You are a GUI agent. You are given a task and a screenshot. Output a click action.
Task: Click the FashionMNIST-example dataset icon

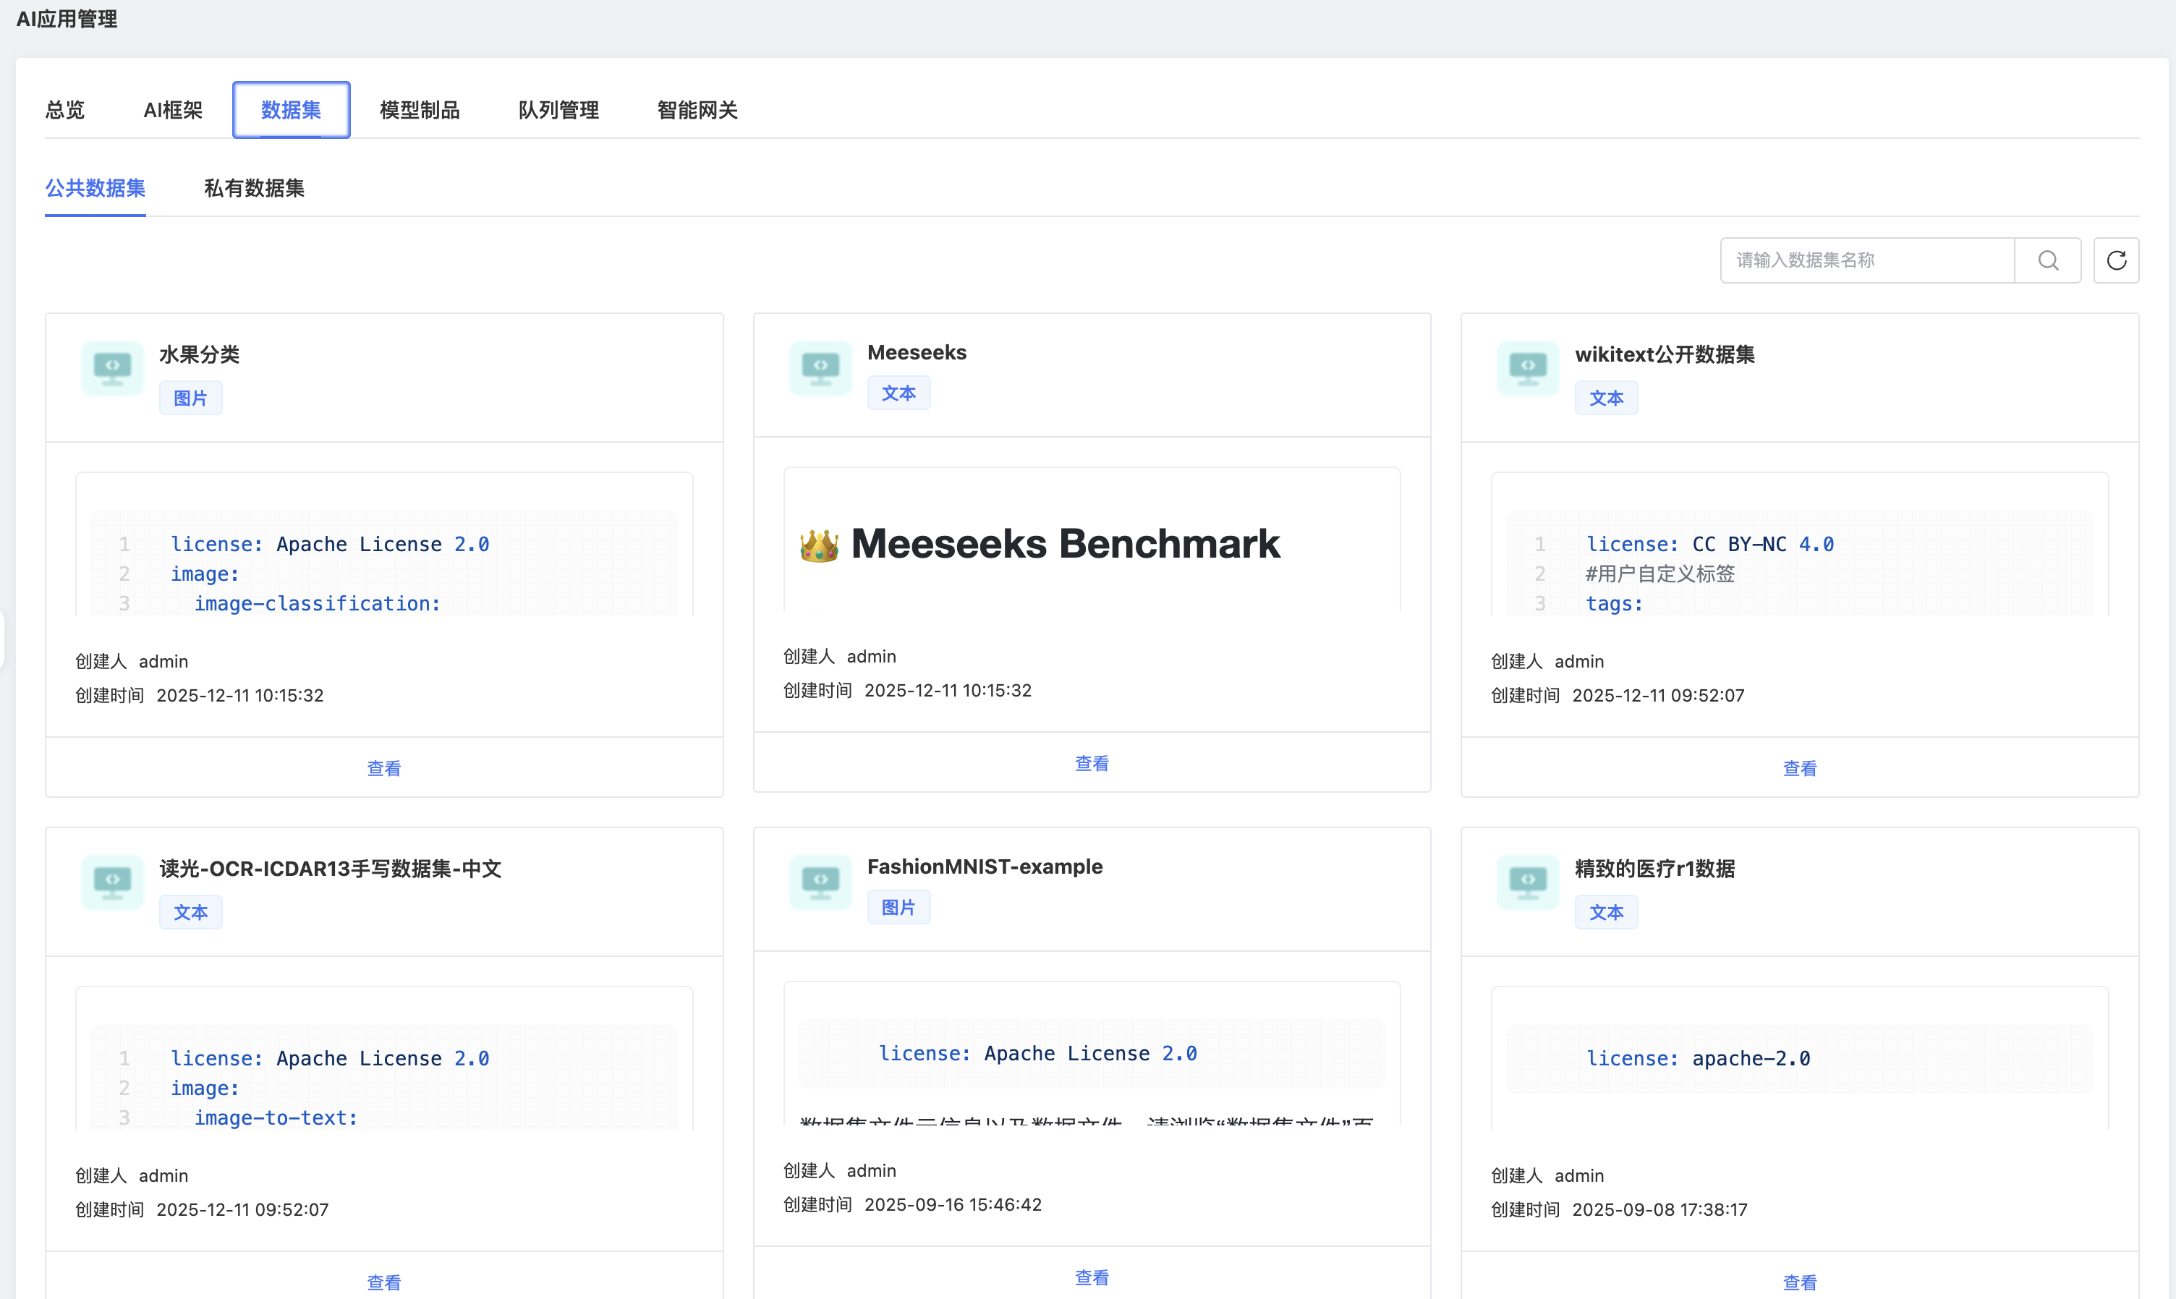pos(820,882)
